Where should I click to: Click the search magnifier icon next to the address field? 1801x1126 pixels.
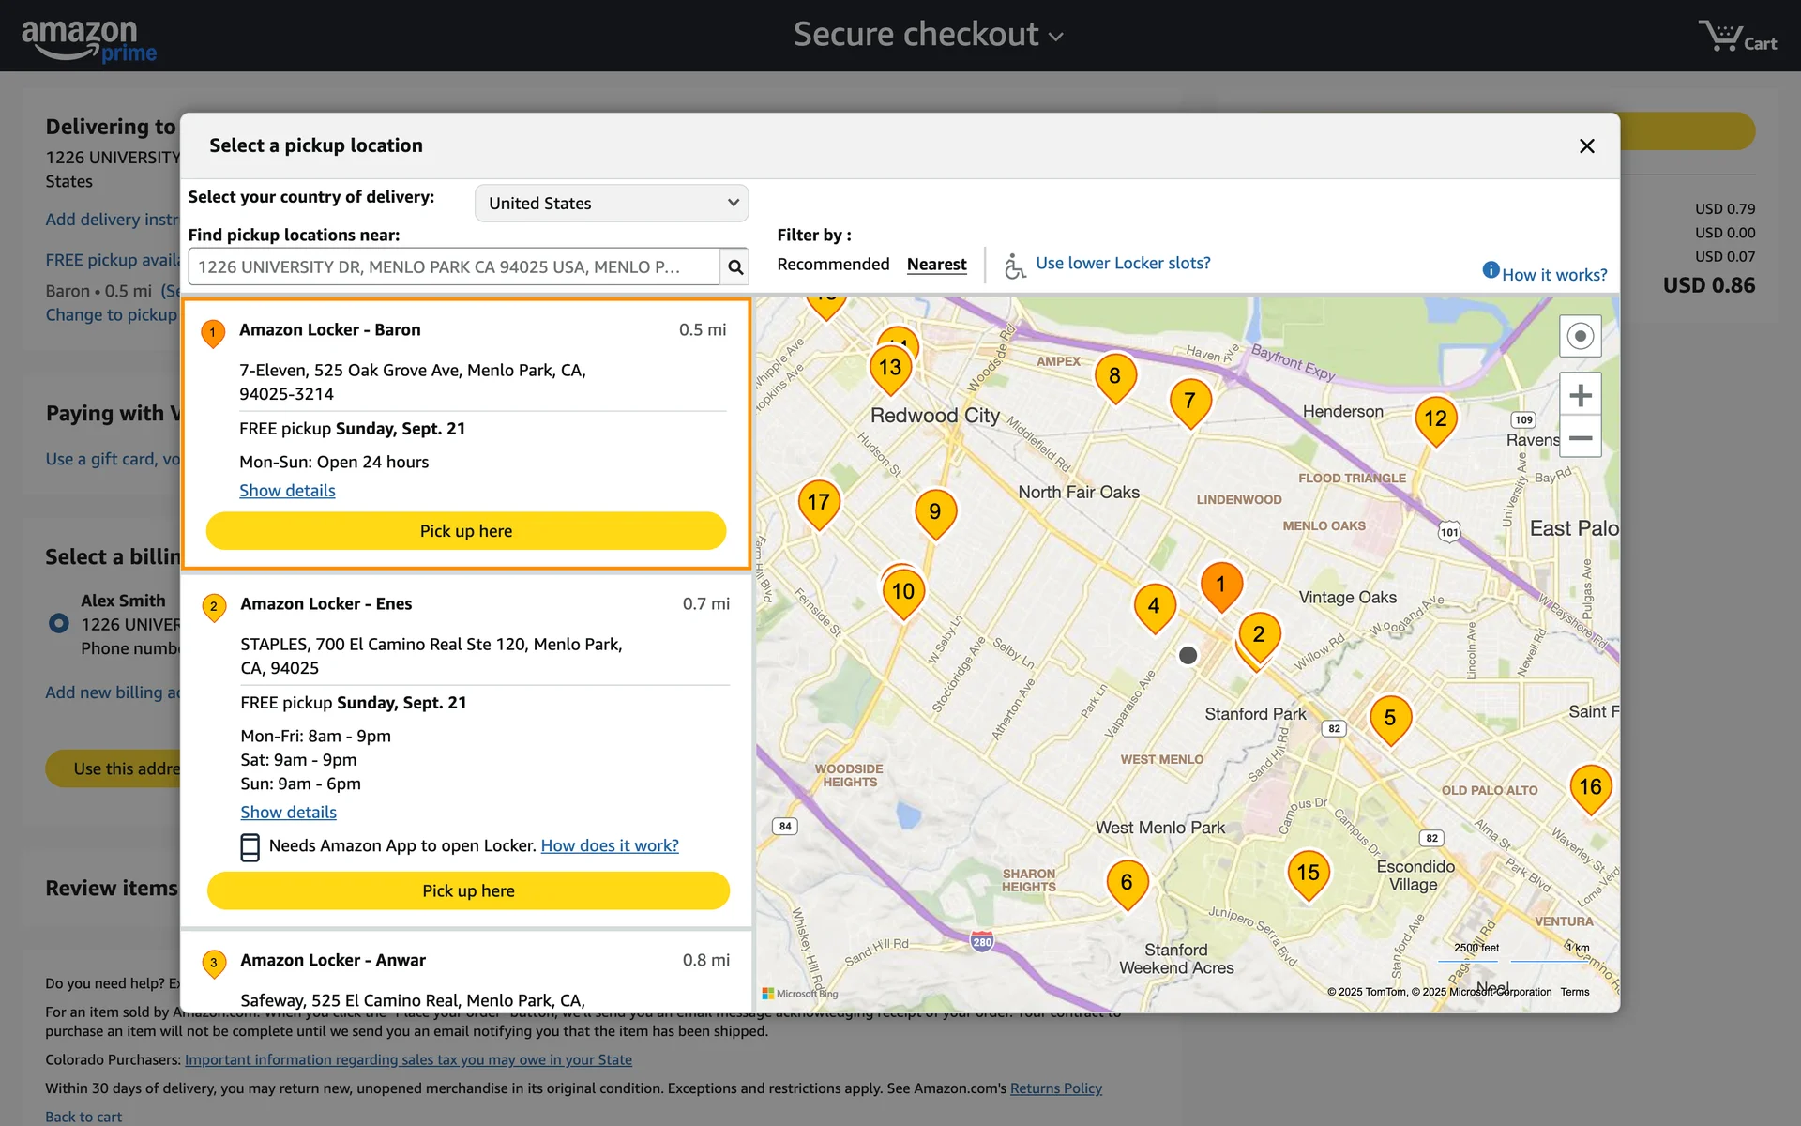[x=735, y=267]
